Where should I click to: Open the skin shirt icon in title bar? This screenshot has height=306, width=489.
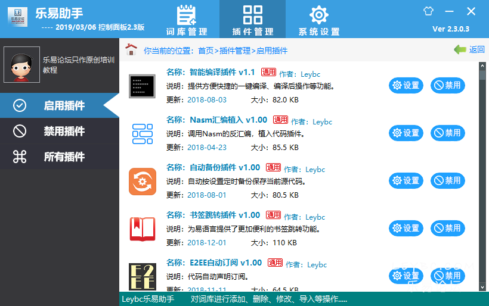[x=428, y=11]
